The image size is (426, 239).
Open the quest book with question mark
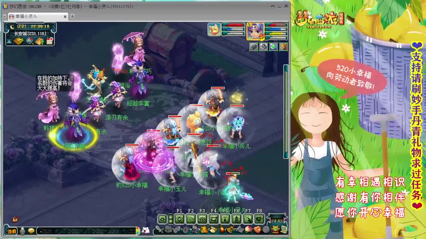(40, 41)
